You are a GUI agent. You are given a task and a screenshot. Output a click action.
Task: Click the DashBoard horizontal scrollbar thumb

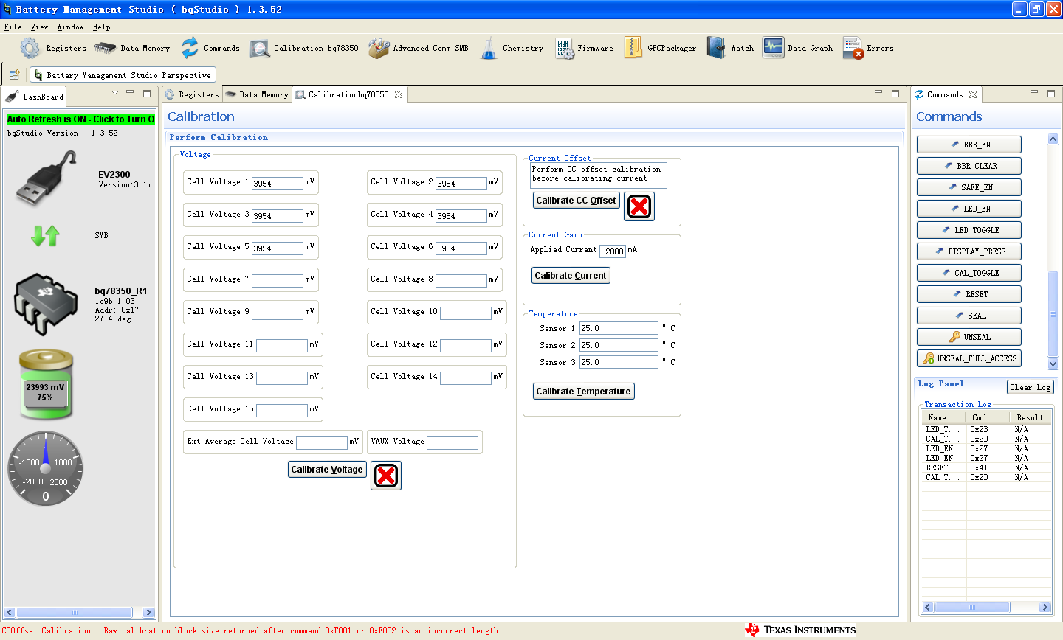(75, 612)
